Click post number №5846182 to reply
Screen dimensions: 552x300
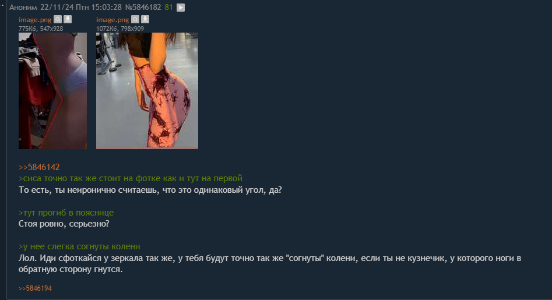point(143,8)
